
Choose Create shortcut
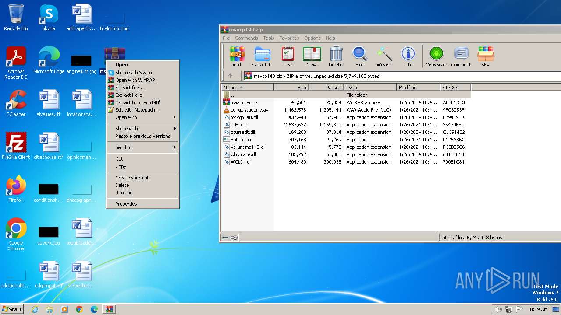click(143, 178)
